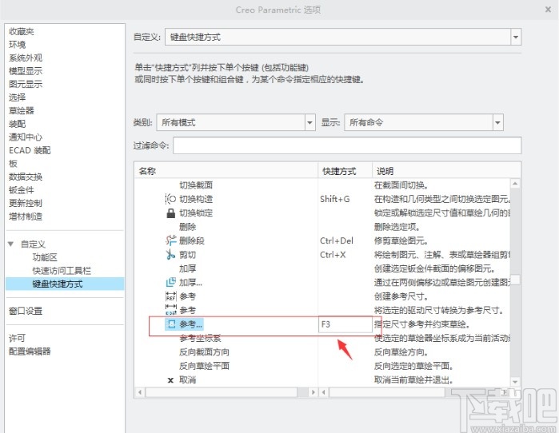Click the thicken icon beside 加厚...

pos(171,282)
